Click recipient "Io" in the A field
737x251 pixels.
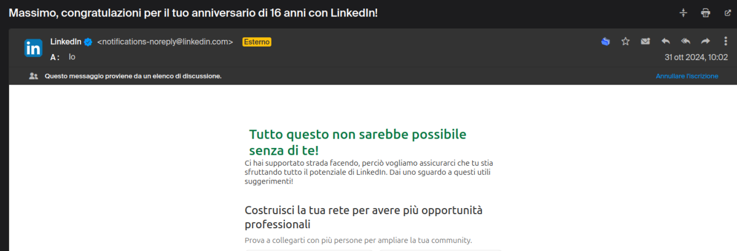pos(72,57)
